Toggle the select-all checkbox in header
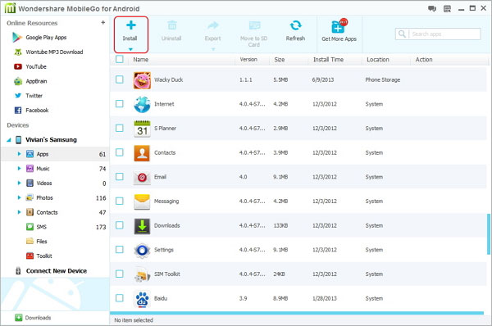The height and width of the screenshot is (326, 492). [119, 59]
